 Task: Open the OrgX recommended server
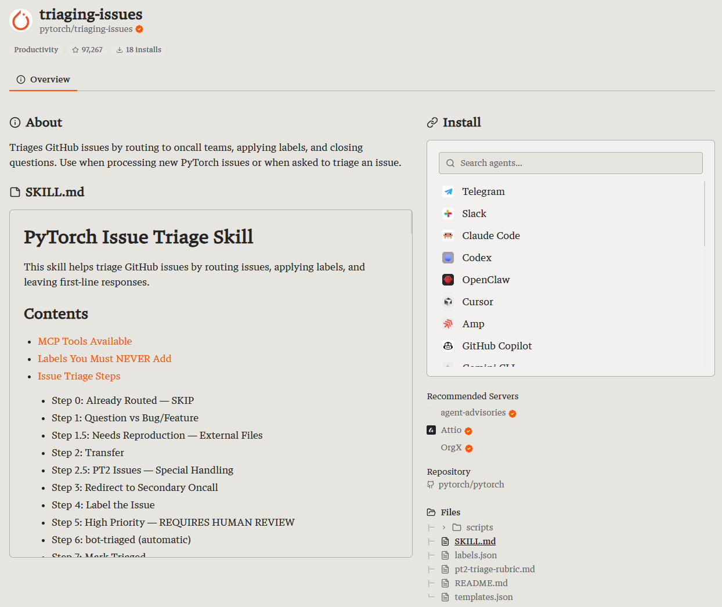451,447
